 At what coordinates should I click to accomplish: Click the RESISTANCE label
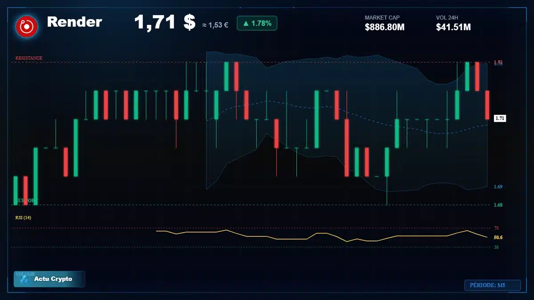(29, 58)
